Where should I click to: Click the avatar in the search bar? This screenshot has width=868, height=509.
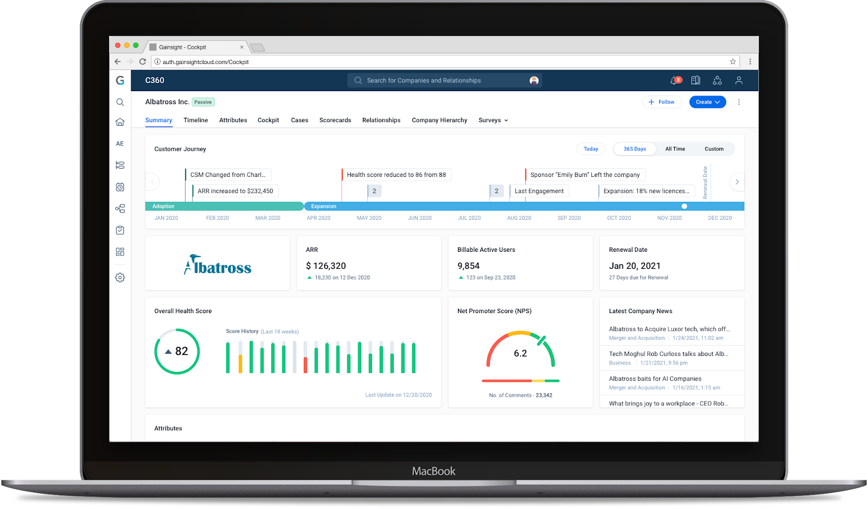click(x=534, y=80)
